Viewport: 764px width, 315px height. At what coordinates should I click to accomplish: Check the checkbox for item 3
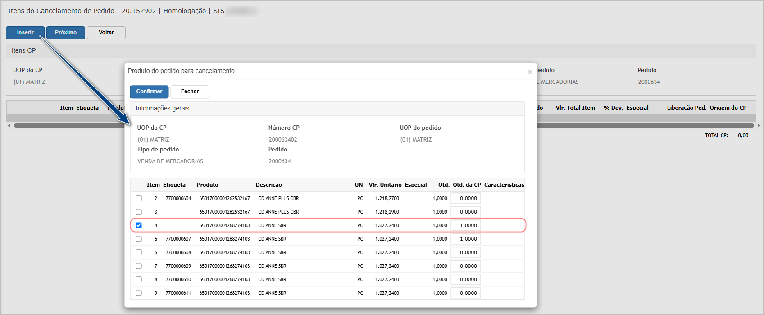[139, 212]
